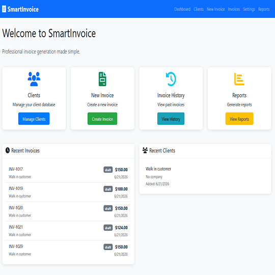Click the $100.00 amount of INV-1019
The width and height of the screenshot is (275, 275).
(121, 189)
